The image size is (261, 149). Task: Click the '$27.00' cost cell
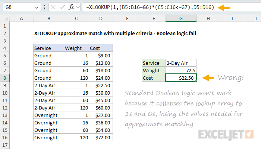tap(101, 115)
